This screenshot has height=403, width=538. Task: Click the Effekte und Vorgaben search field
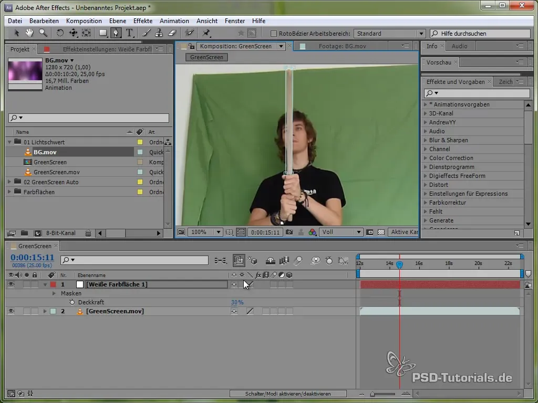tap(477, 93)
